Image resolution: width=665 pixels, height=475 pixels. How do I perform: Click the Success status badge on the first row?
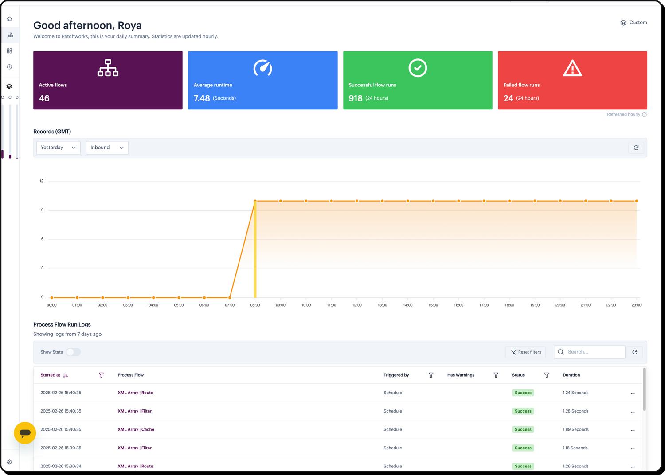[523, 393]
